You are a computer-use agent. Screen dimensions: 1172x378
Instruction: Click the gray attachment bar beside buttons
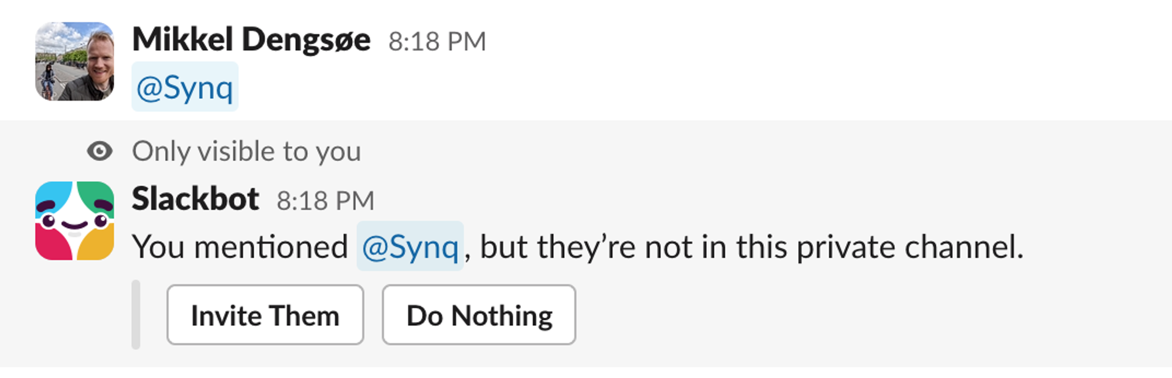[x=136, y=315]
